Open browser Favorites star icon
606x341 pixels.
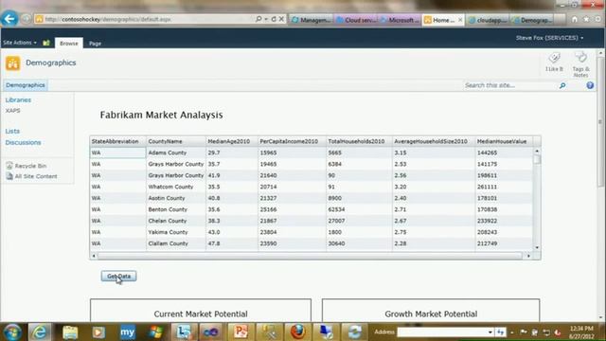tap(586, 19)
